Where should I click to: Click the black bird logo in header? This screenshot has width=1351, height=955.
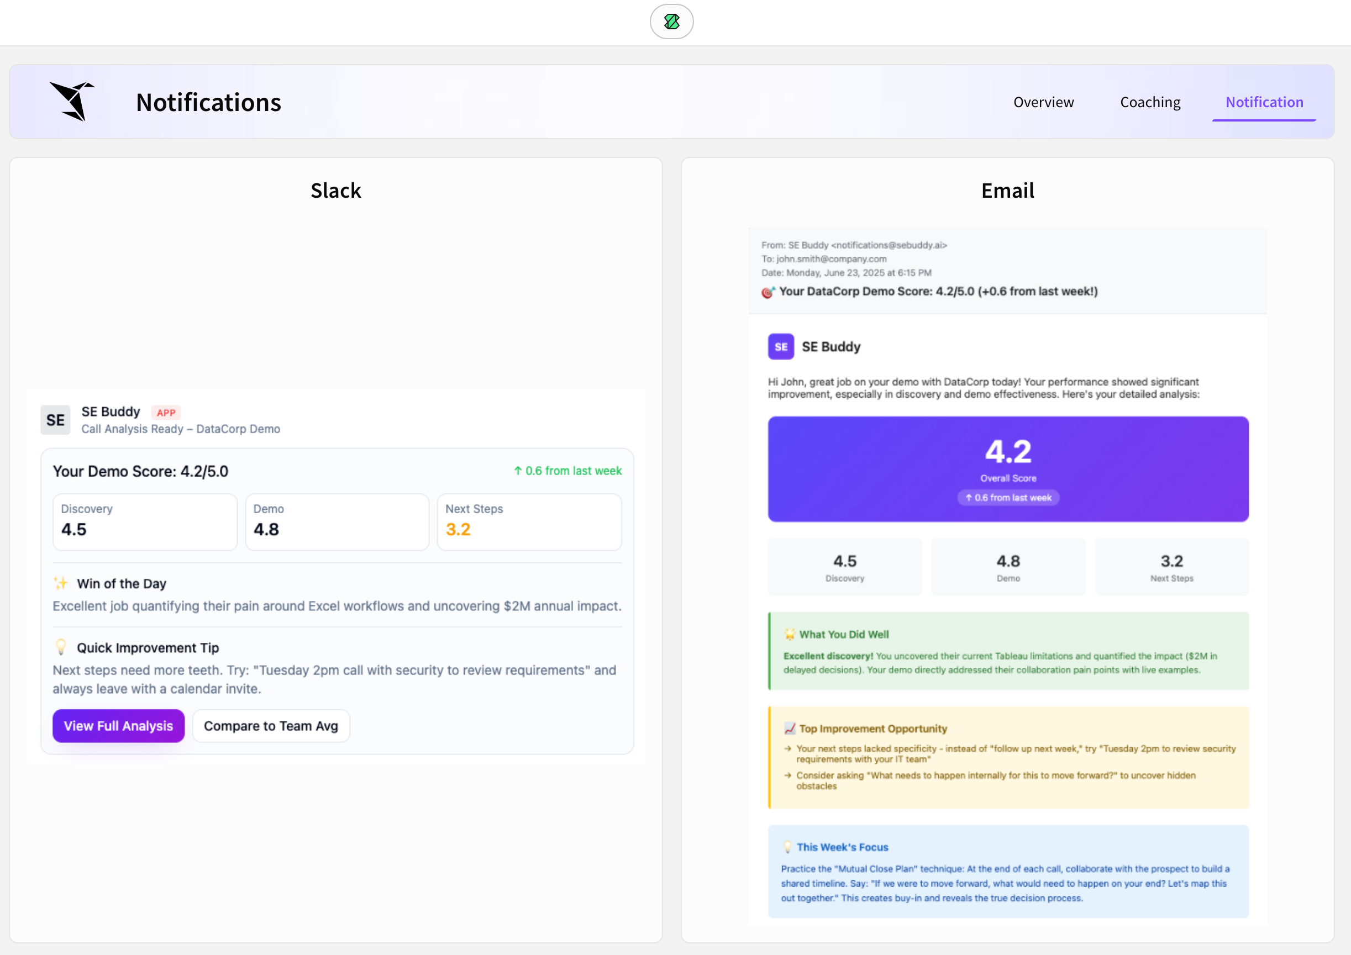[x=73, y=101]
